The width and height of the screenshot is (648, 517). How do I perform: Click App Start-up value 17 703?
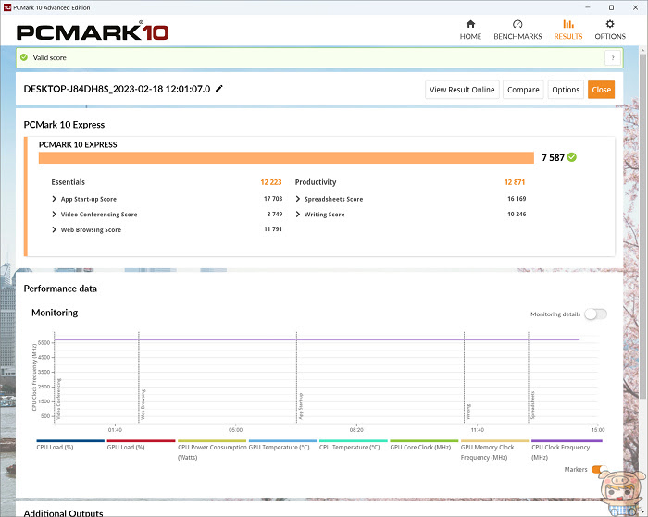[273, 199]
